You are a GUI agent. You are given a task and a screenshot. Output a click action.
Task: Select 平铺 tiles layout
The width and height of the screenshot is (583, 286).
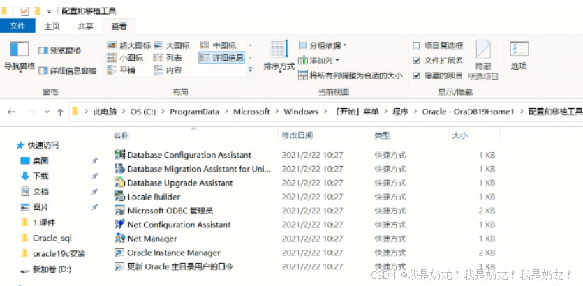click(121, 70)
